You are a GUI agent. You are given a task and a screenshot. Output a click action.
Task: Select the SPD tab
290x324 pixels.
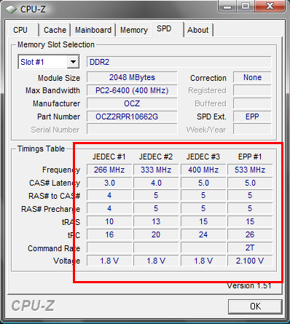tap(167, 29)
